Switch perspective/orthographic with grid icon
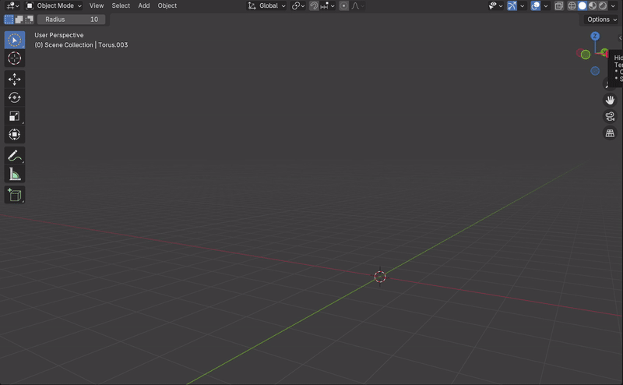Image resolution: width=623 pixels, height=385 pixels. tap(610, 133)
